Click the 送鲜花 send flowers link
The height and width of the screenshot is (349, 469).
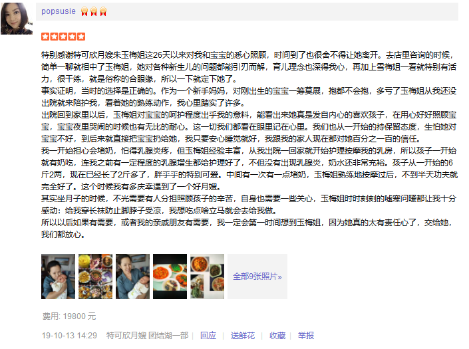point(243,336)
